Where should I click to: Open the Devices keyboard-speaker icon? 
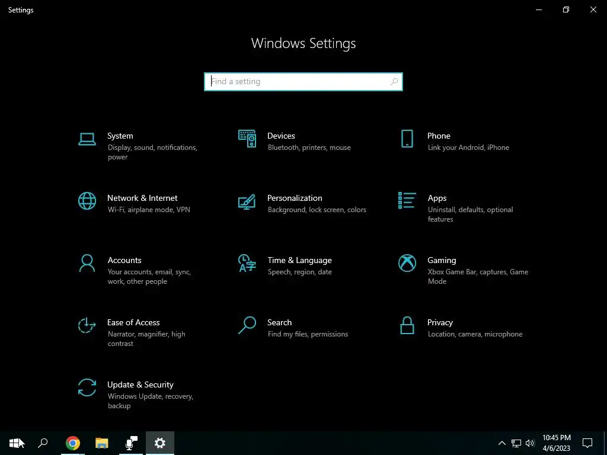(x=247, y=139)
